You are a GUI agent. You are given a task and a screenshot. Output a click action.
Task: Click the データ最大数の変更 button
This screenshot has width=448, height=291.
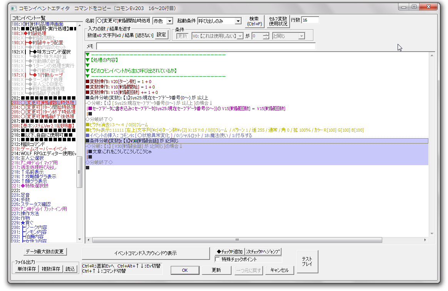click(x=45, y=252)
